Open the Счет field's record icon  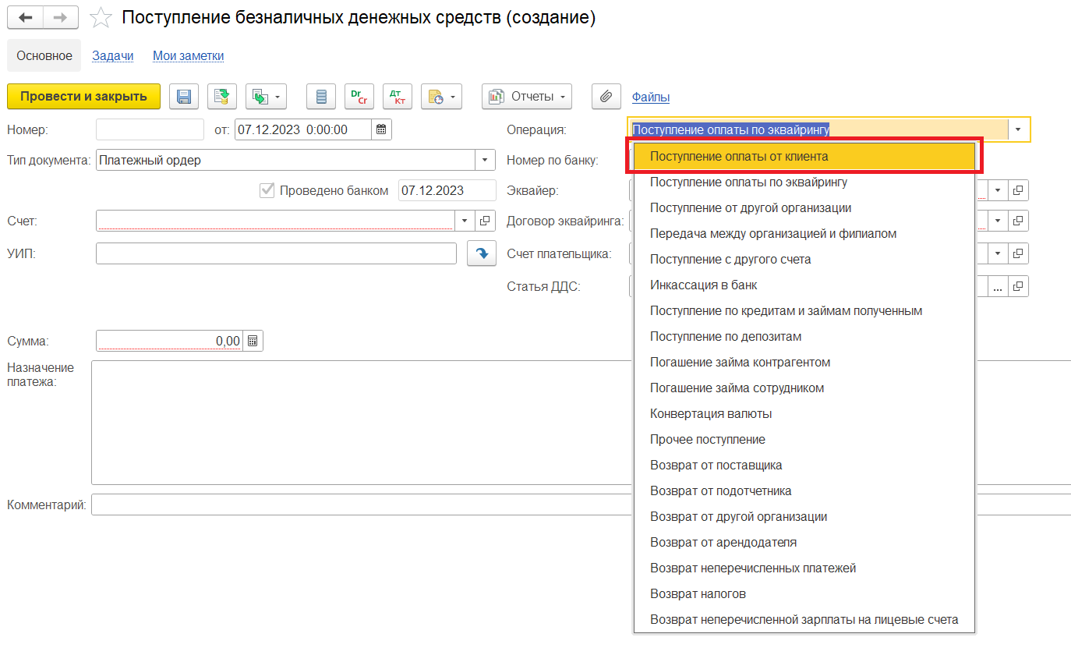(x=485, y=221)
